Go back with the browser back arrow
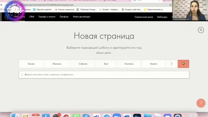The height and width of the screenshot is (117, 208). [x=2, y=5]
